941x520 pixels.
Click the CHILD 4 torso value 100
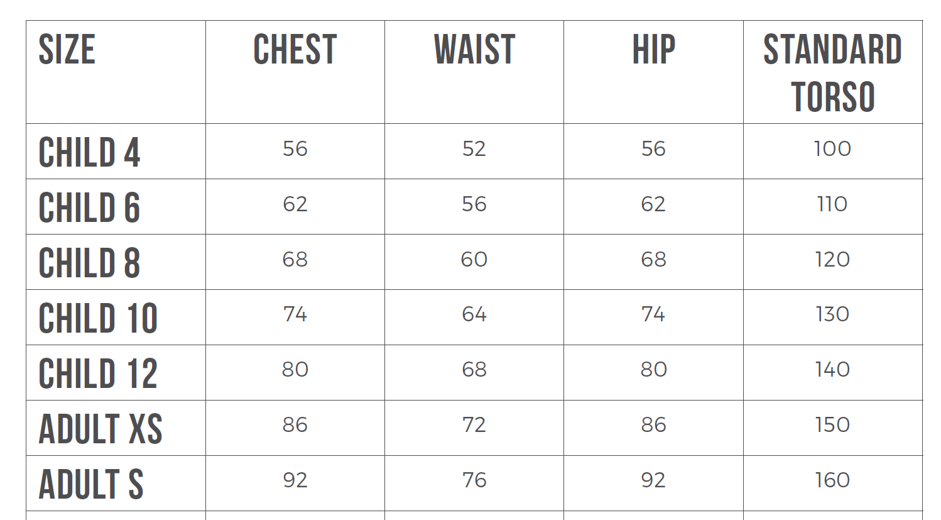point(832,149)
